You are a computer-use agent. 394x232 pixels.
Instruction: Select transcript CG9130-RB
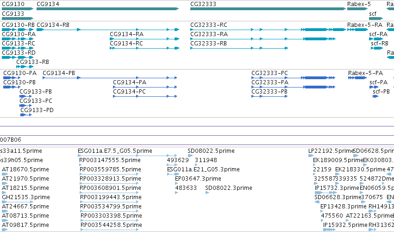19,25
